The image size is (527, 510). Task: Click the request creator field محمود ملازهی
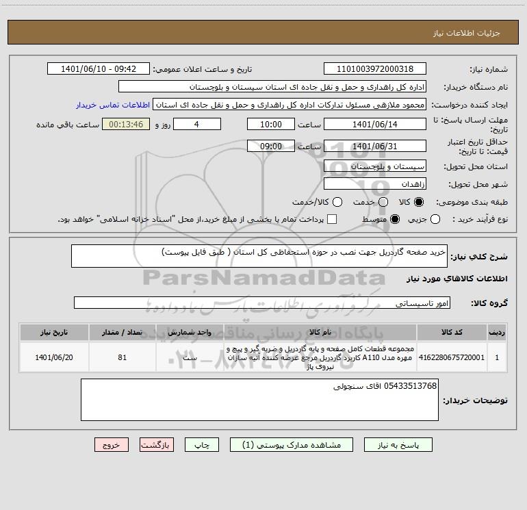pyautogui.click(x=290, y=105)
